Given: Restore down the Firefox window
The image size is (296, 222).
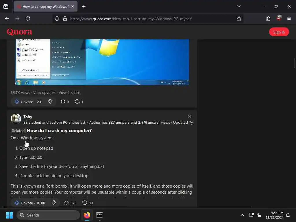Looking at the screenshot, I should (276, 6).
